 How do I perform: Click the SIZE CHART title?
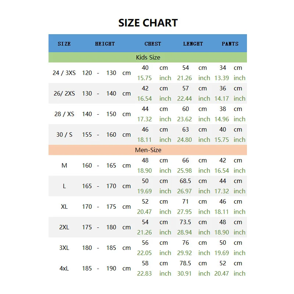tap(148, 23)
